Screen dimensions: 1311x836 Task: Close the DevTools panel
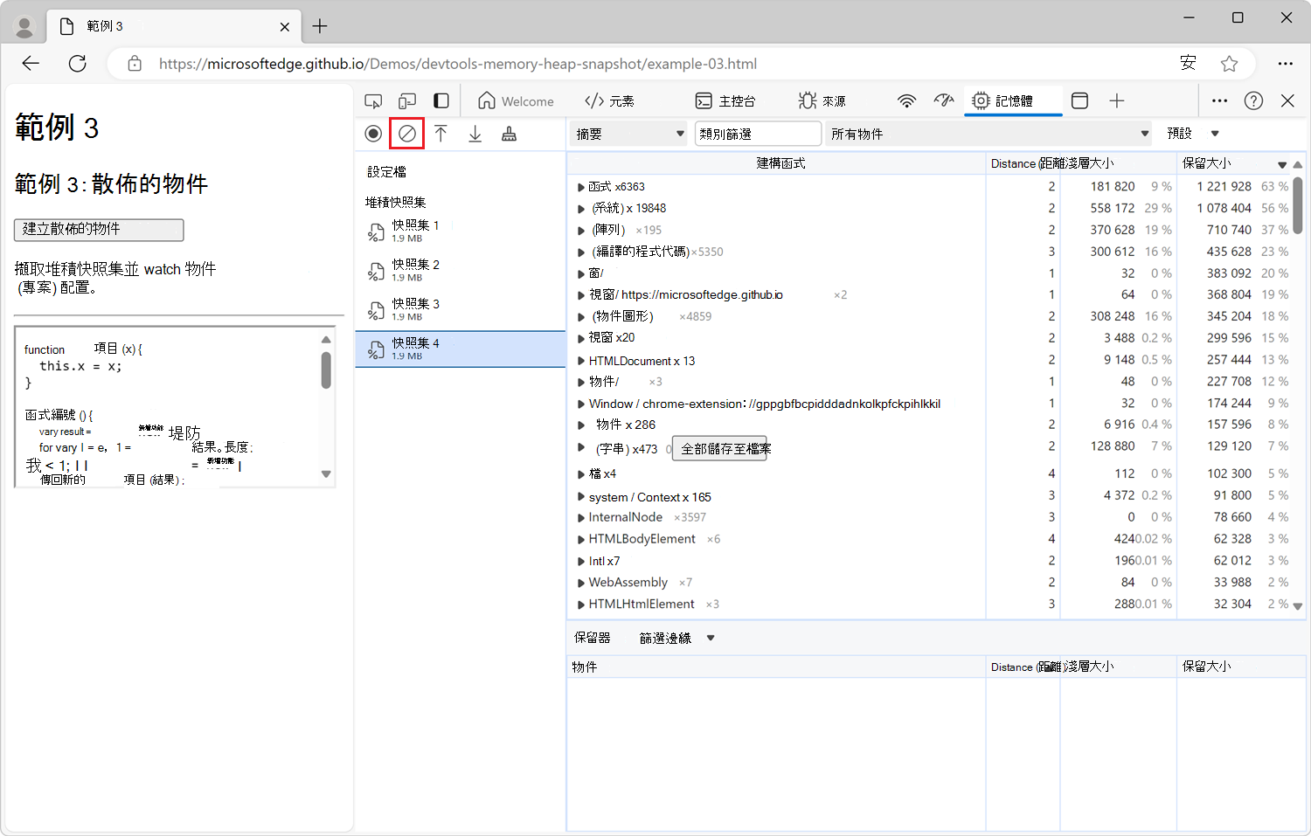click(x=1287, y=101)
